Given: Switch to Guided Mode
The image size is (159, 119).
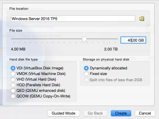Looking at the screenshot, I should [64, 113].
